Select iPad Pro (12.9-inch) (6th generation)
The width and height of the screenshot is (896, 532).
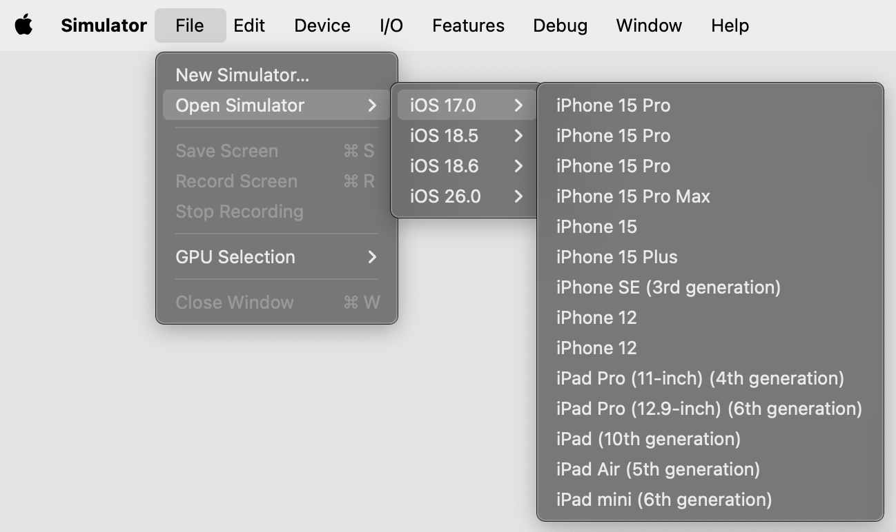coord(709,409)
